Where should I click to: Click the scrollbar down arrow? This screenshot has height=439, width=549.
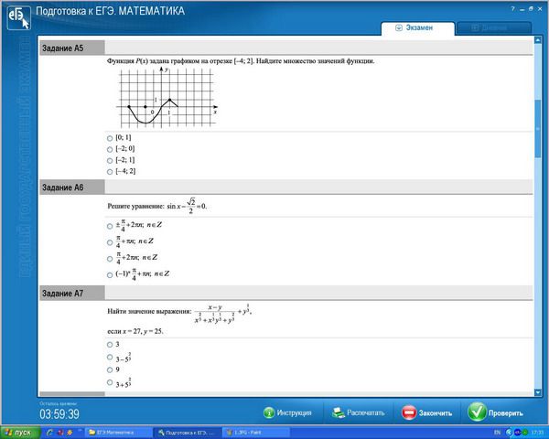[x=537, y=393]
